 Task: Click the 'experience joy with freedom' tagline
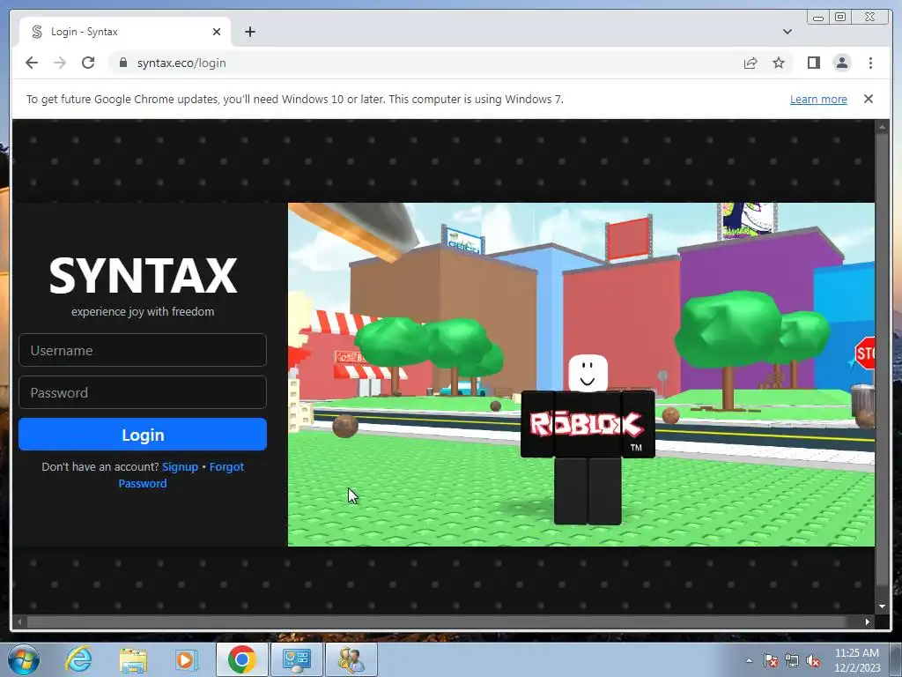(143, 311)
